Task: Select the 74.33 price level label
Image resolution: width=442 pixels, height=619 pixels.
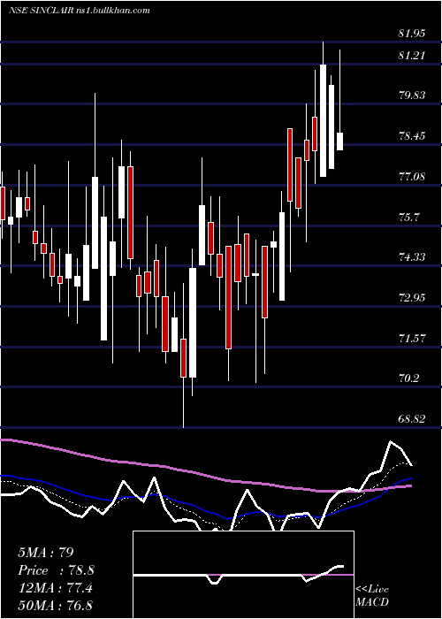Action: click(412, 257)
